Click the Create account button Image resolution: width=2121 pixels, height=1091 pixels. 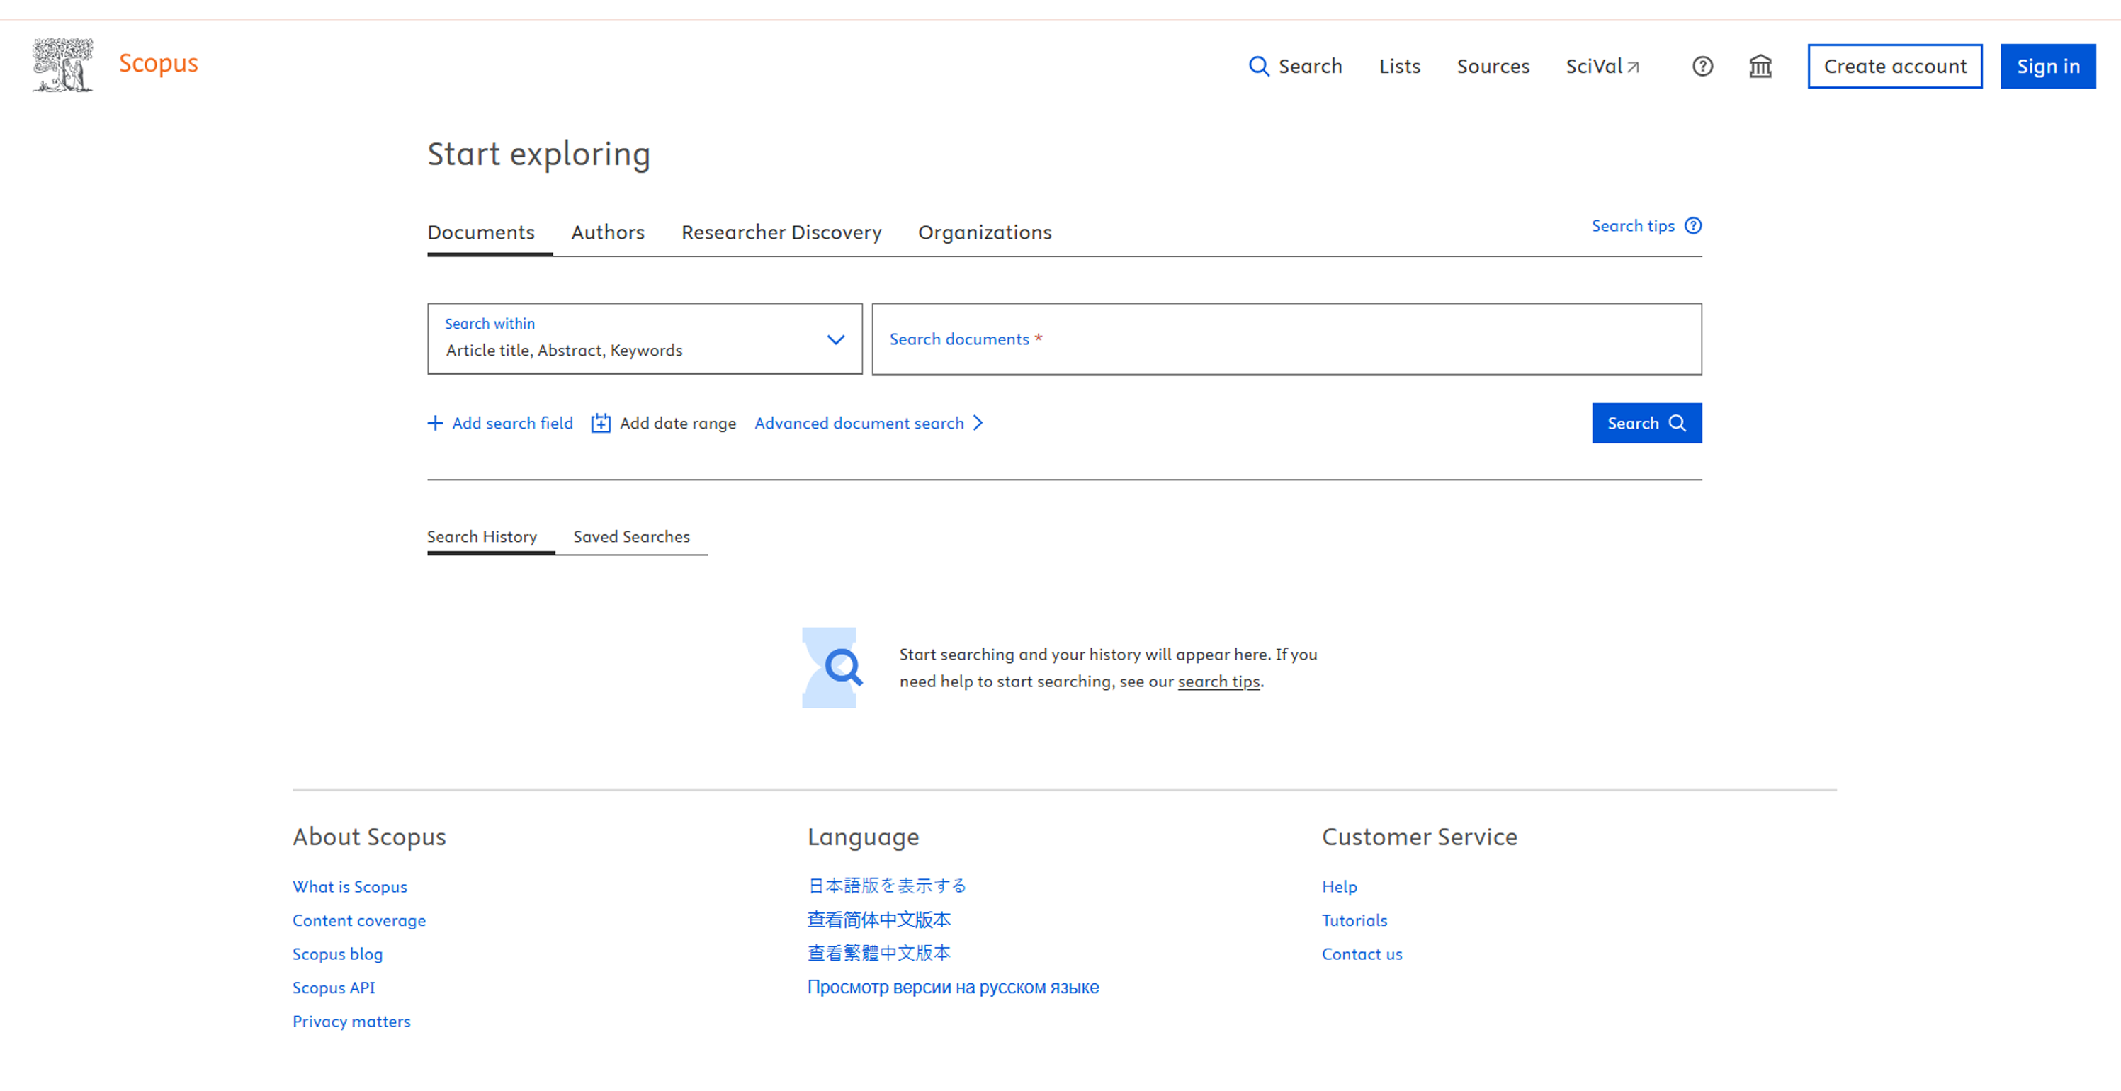pyautogui.click(x=1894, y=66)
